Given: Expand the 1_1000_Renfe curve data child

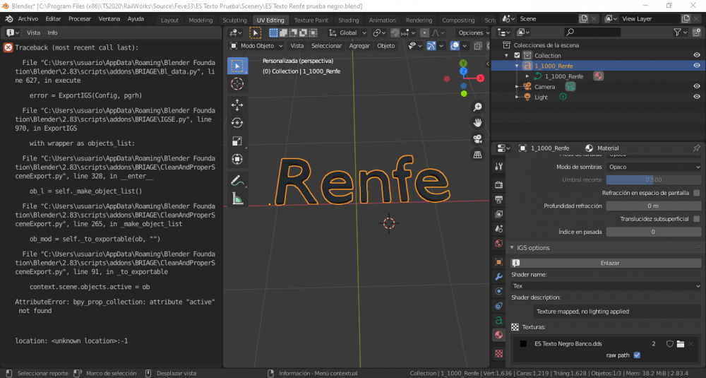Looking at the screenshot, I should tap(527, 76).
